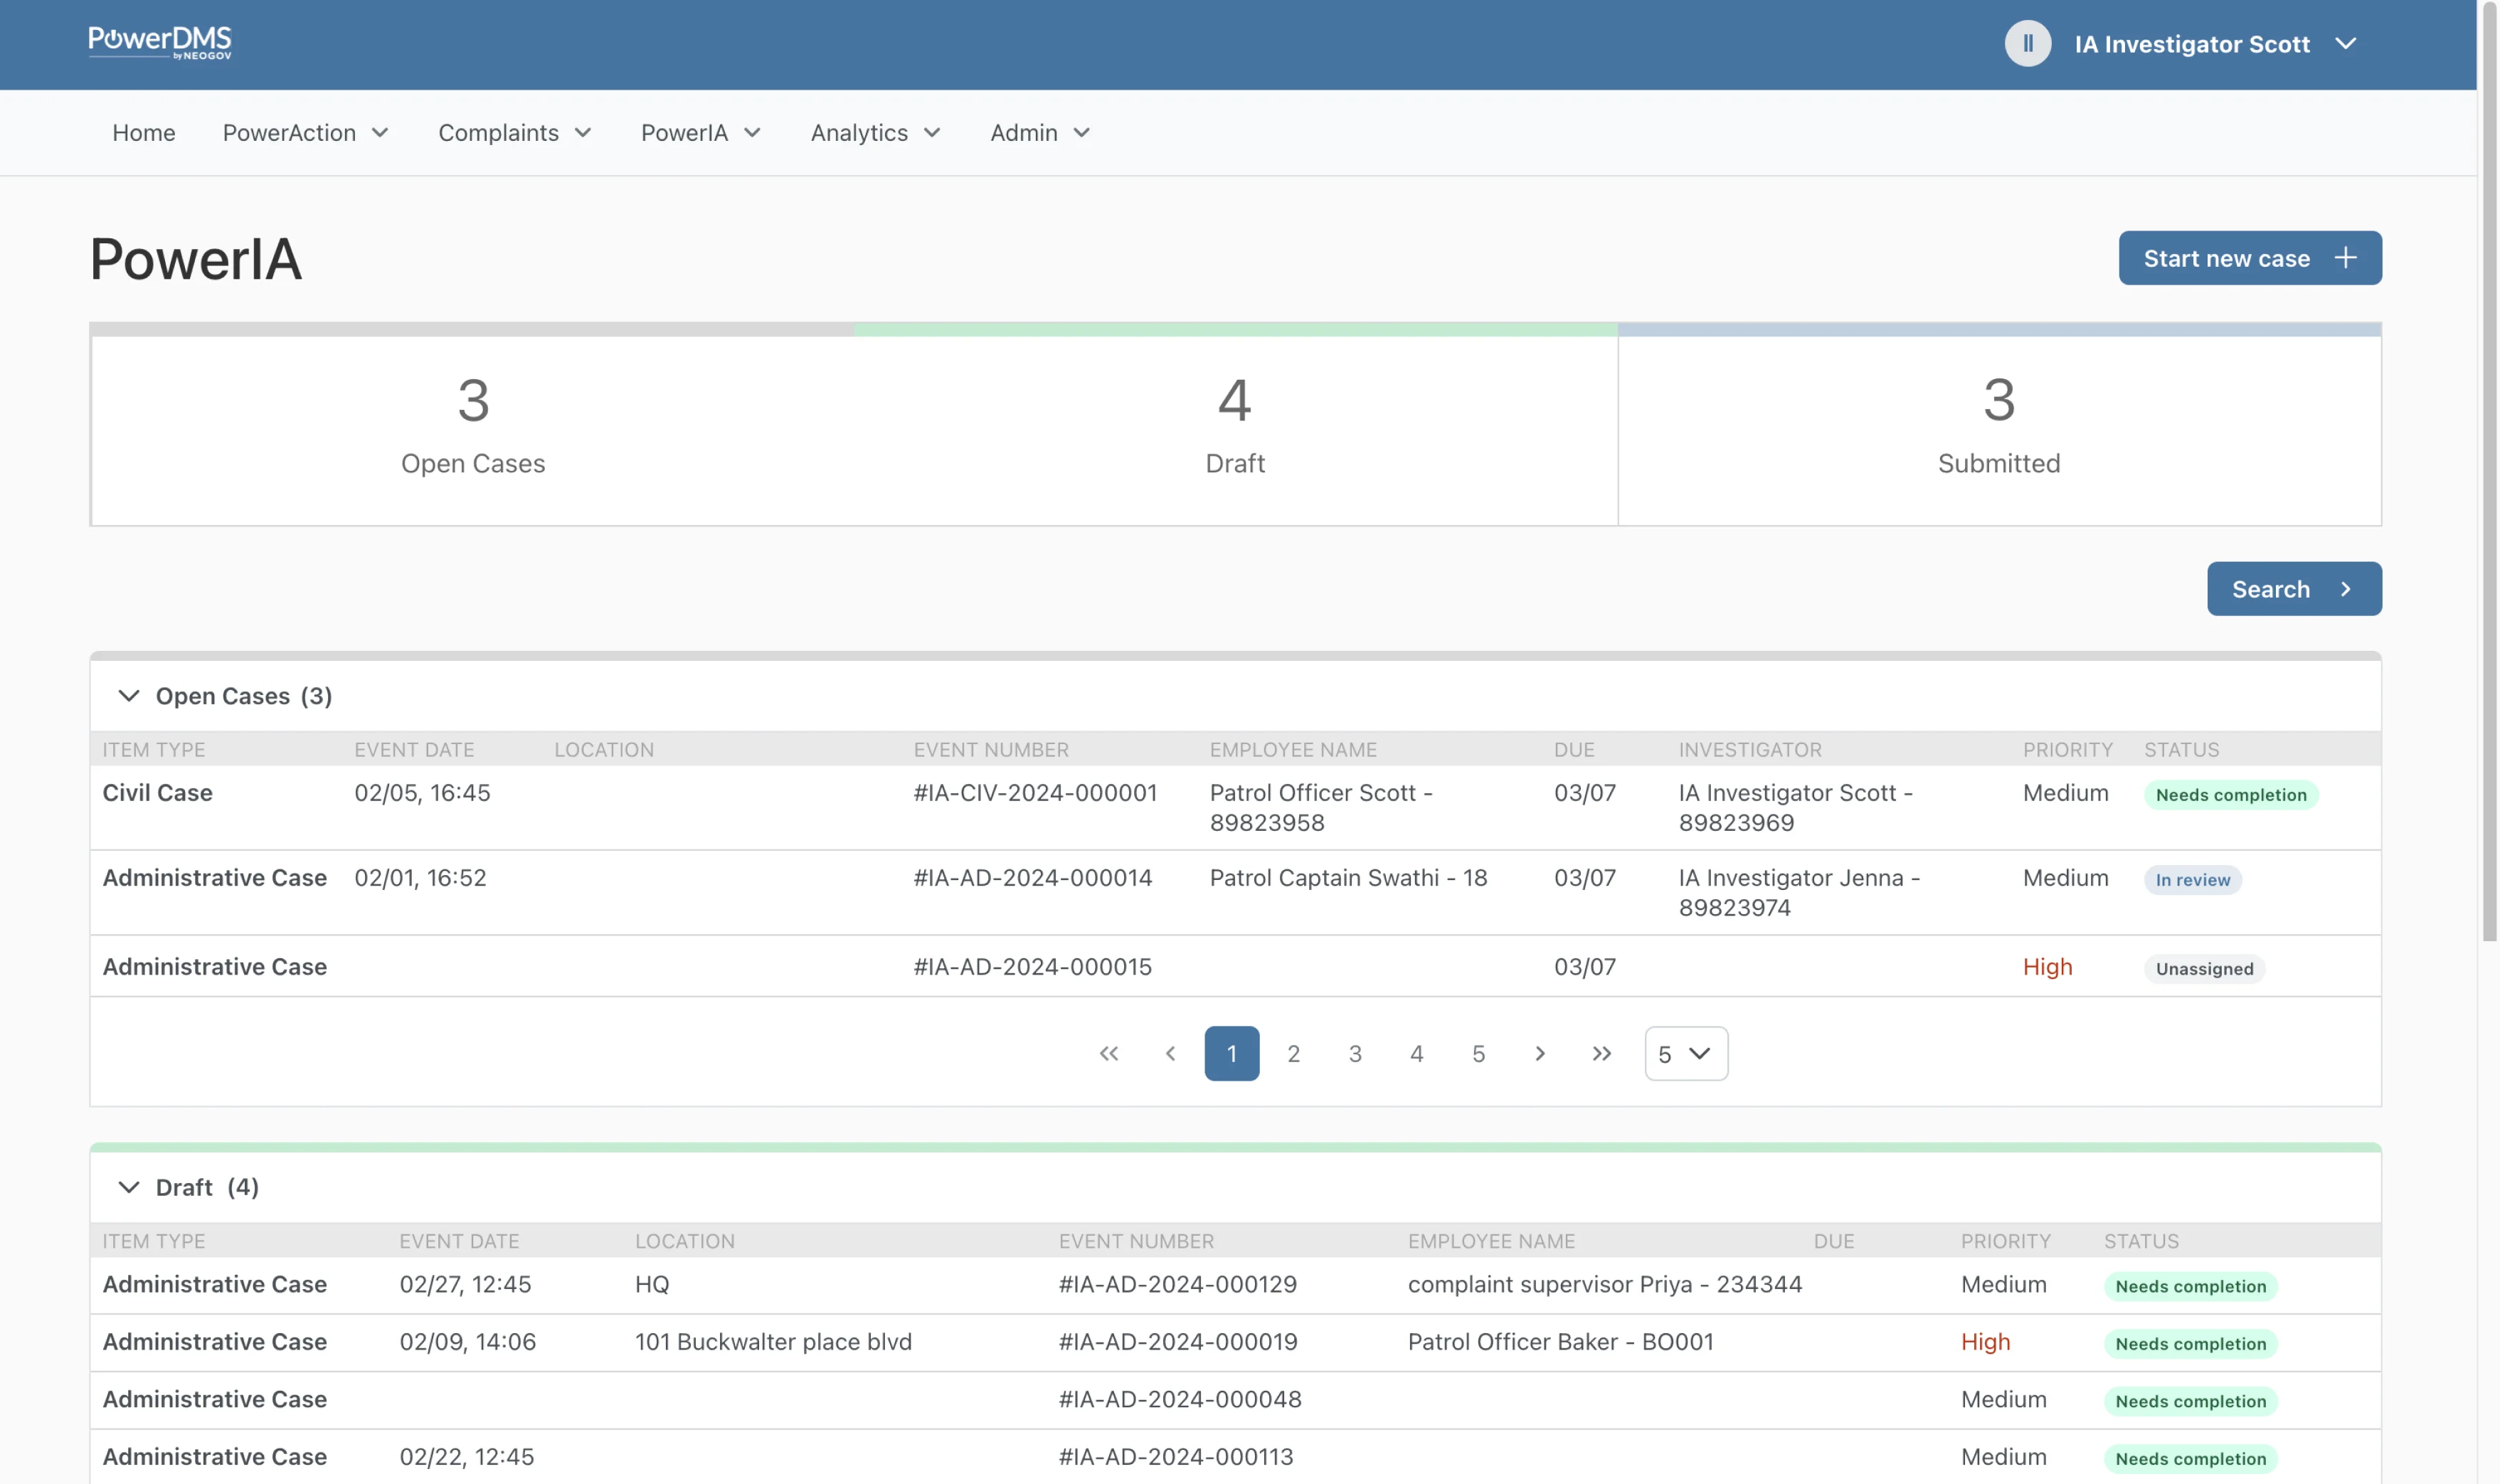Select the Open Cases summary card
This screenshot has height=1484, width=2500.
472,425
